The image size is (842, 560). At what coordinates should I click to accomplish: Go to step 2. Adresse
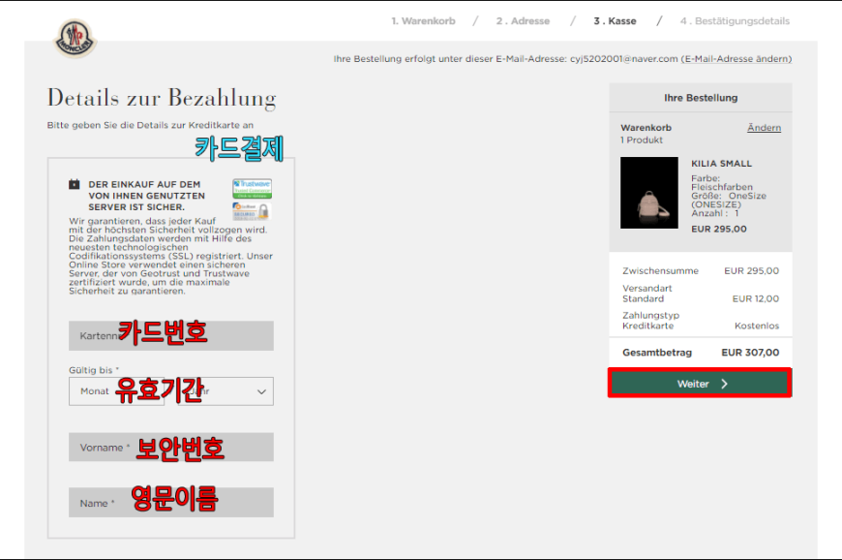point(523,21)
